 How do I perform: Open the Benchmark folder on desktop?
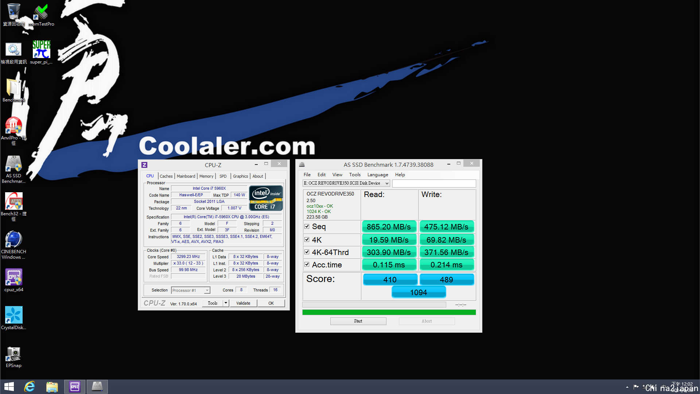click(x=14, y=90)
